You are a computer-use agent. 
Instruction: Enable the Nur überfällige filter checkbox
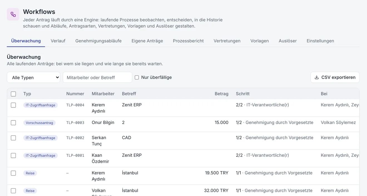[137, 78]
